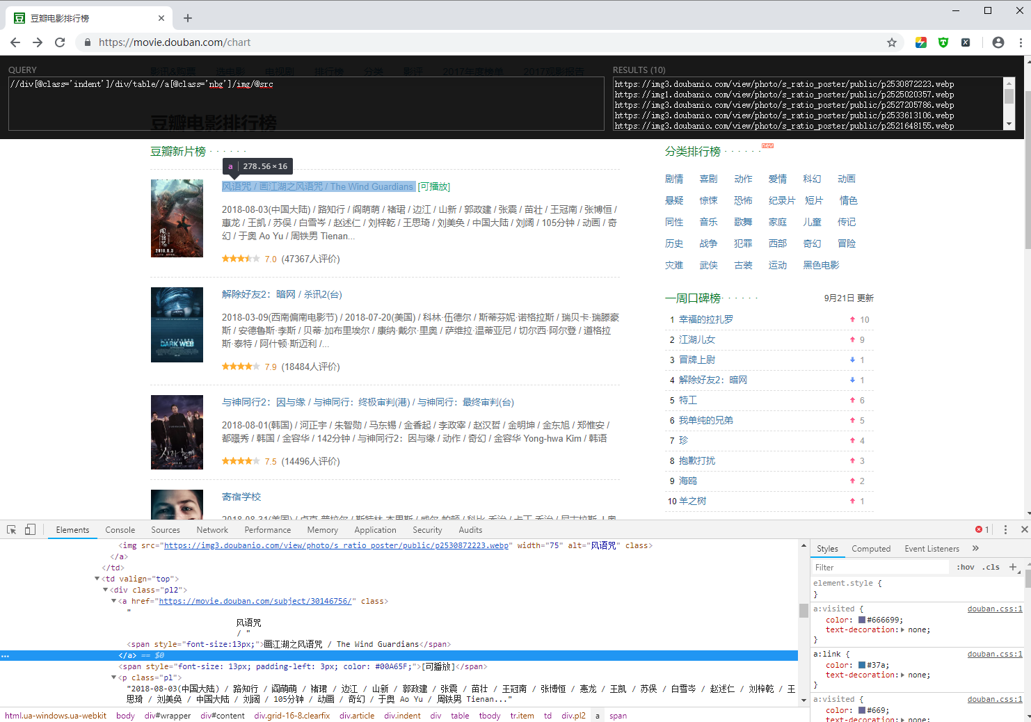Open the Chrome profile menu

pyautogui.click(x=998, y=42)
